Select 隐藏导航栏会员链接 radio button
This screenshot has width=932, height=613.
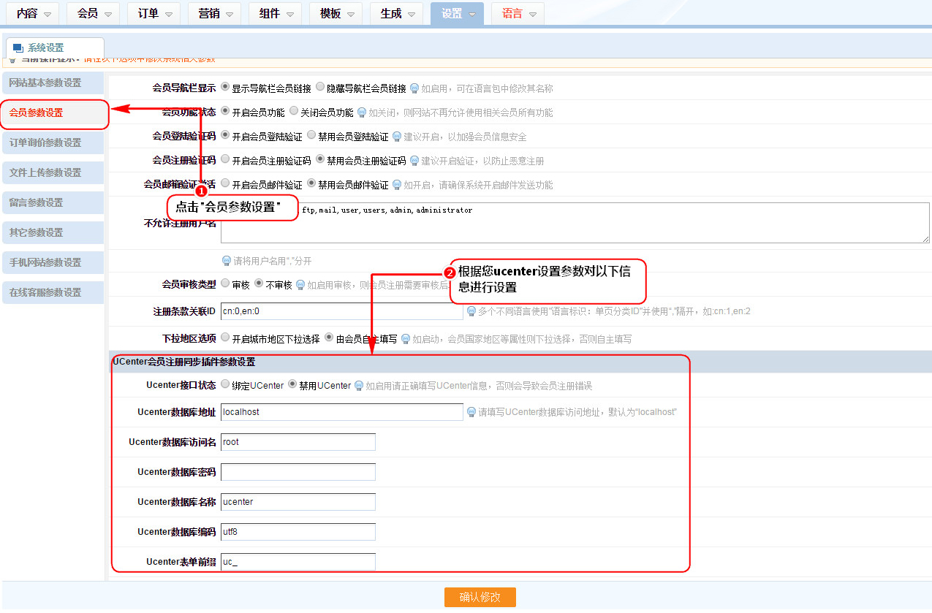click(320, 87)
